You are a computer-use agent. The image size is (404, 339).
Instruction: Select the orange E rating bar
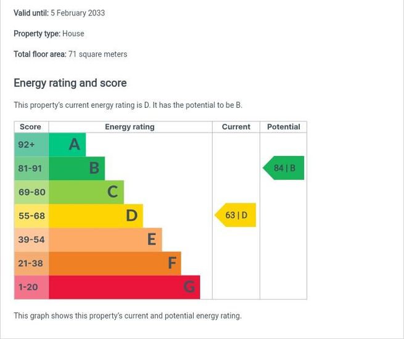105,239
